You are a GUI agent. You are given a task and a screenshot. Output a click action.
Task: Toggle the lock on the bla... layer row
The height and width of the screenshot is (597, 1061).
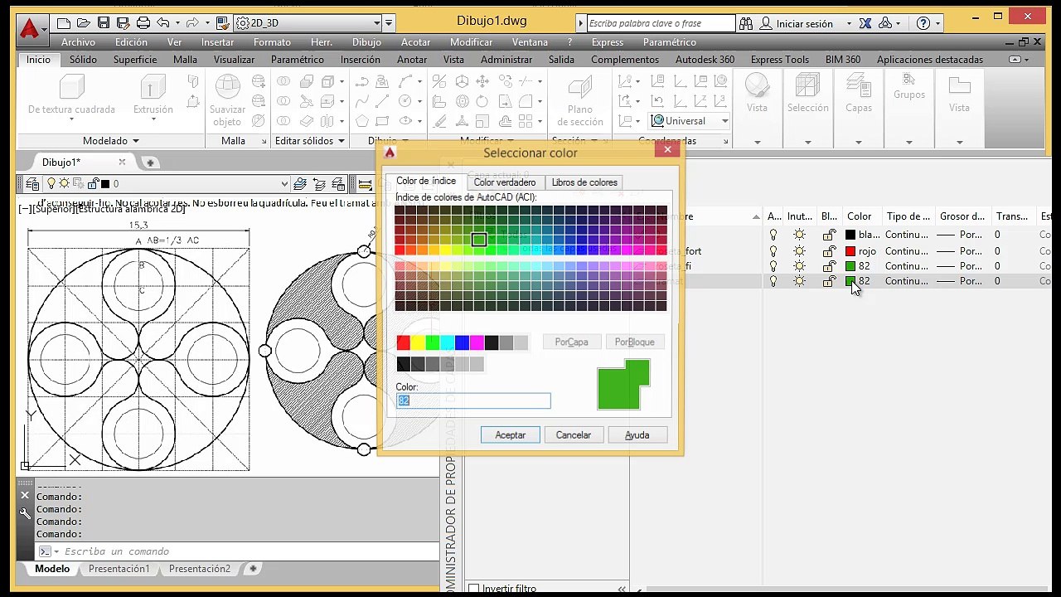point(829,235)
